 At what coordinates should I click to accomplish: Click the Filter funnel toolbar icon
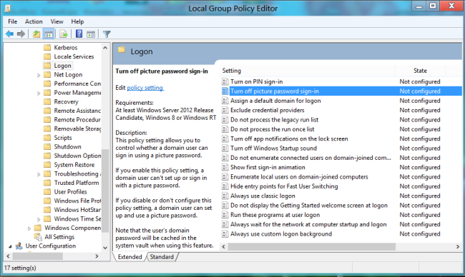107,34
